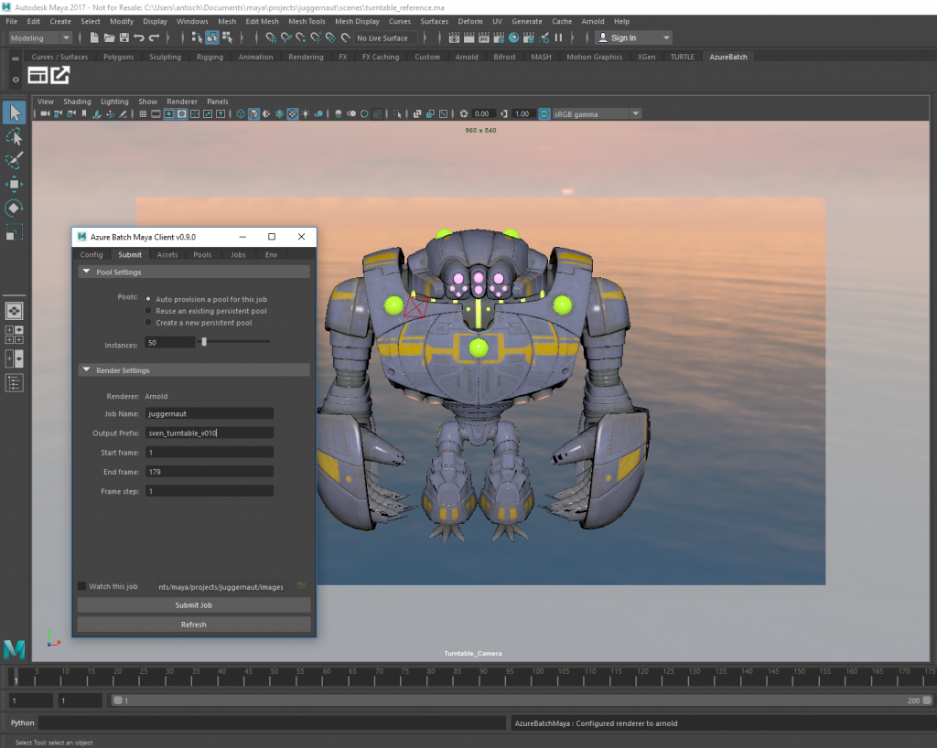The height and width of the screenshot is (748, 937).
Task: Toggle viewport wireframe display
Action: [241, 114]
